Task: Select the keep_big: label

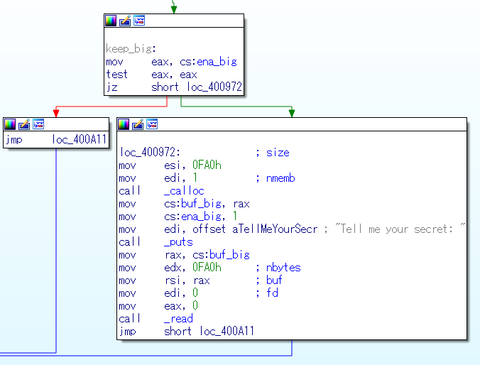Action: click(131, 49)
